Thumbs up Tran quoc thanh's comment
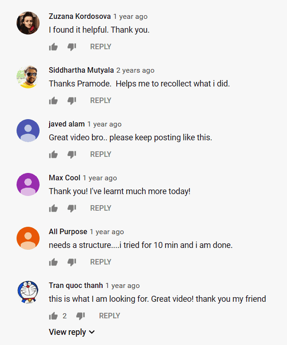The height and width of the screenshot is (345, 287). (53, 316)
